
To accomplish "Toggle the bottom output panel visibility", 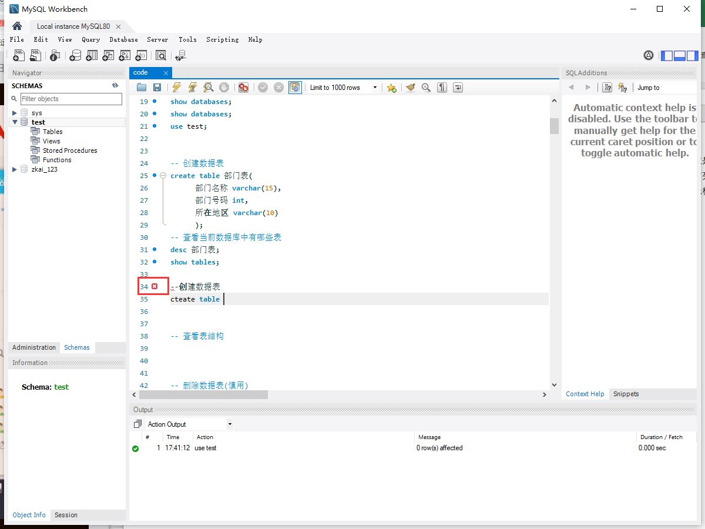I will click(x=680, y=56).
